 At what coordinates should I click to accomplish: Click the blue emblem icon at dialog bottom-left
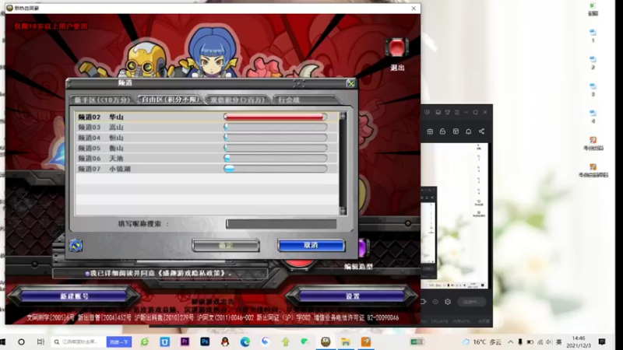point(76,245)
